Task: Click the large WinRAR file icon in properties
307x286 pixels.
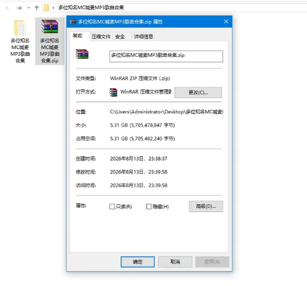Action: [x=82, y=54]
